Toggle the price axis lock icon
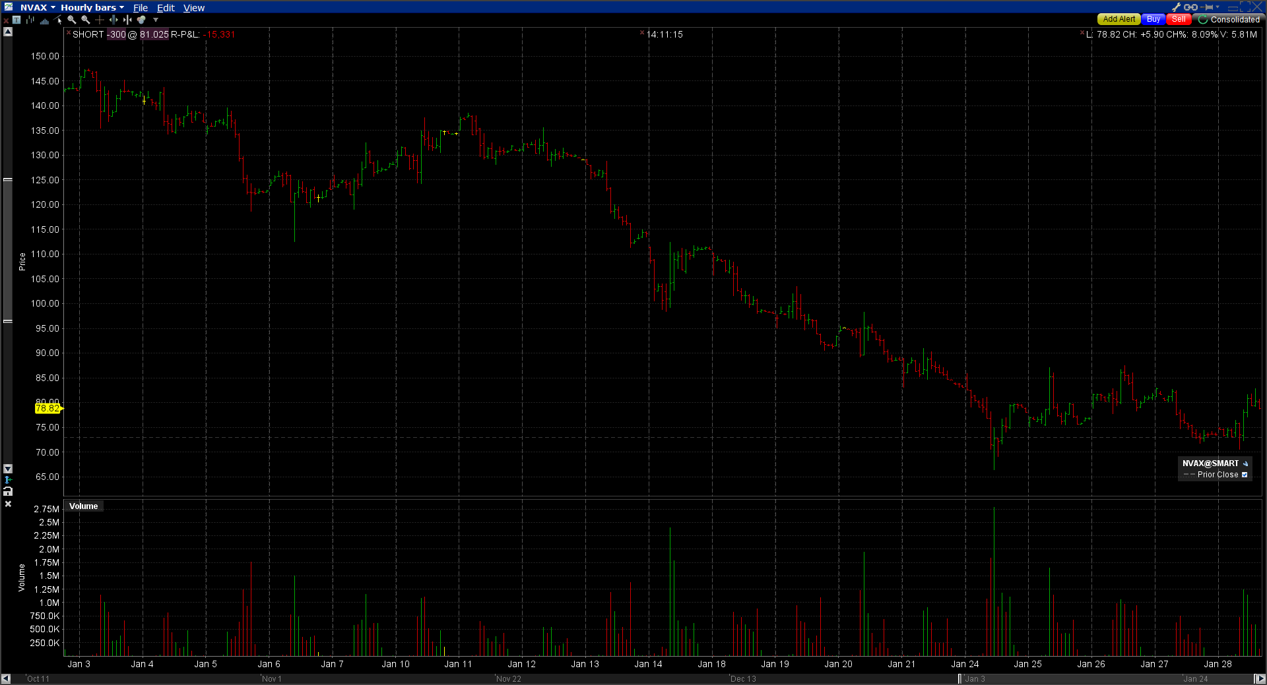Viewport: 1267px width, 685px height. click(8, 491)
